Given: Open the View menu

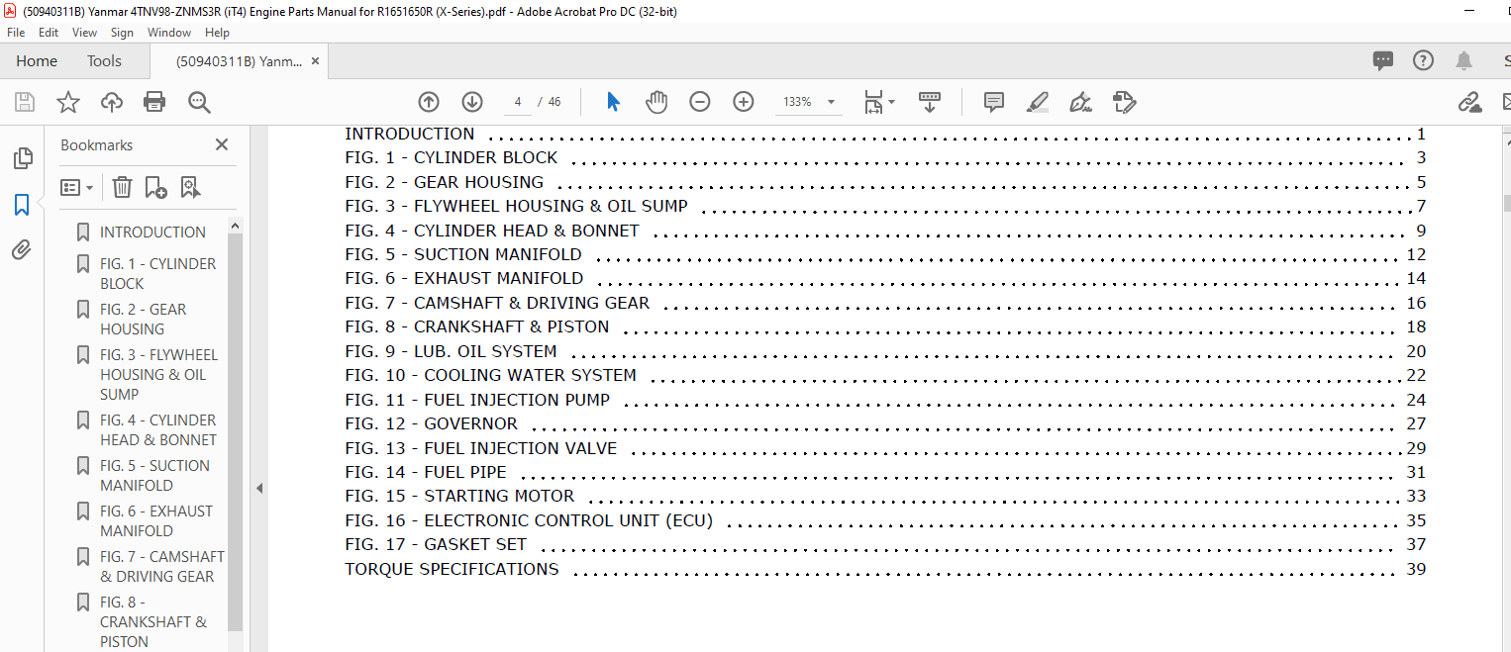Looking at the screenshot, I should click(85, 33).
